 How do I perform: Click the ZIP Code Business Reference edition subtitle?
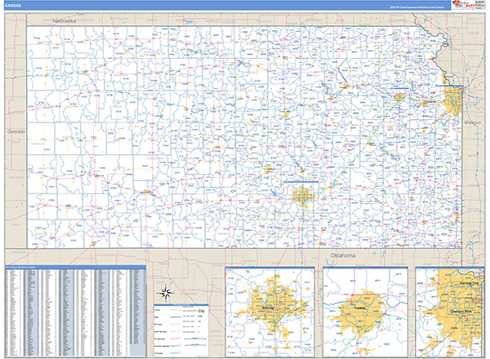click(416, 7)
